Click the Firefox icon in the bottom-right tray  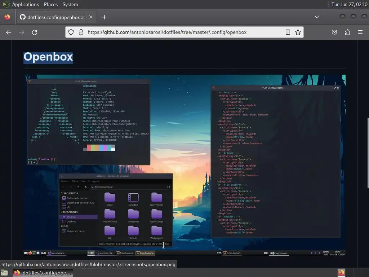click(x=341, y=273)
